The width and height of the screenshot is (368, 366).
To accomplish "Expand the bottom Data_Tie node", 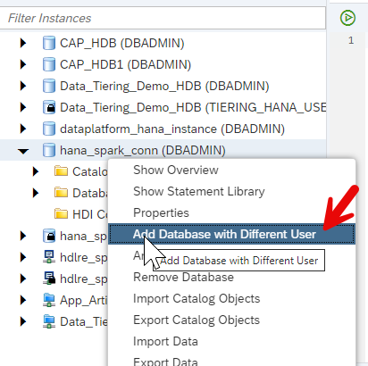I will point(23,321).
